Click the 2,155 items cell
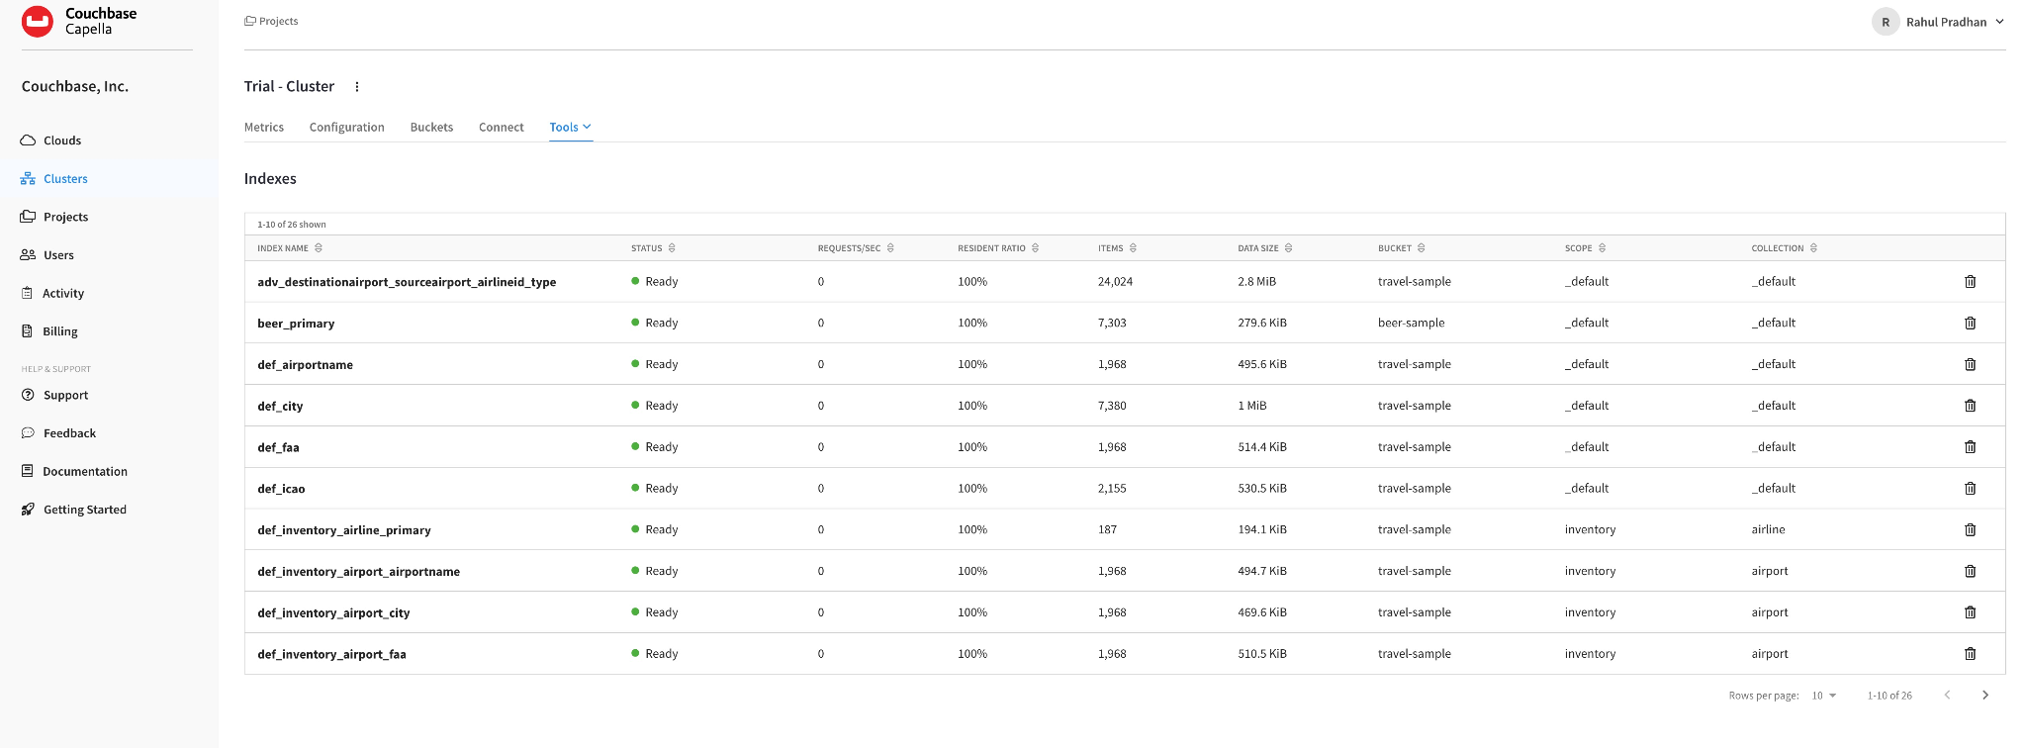 [x=1112, y=489]
